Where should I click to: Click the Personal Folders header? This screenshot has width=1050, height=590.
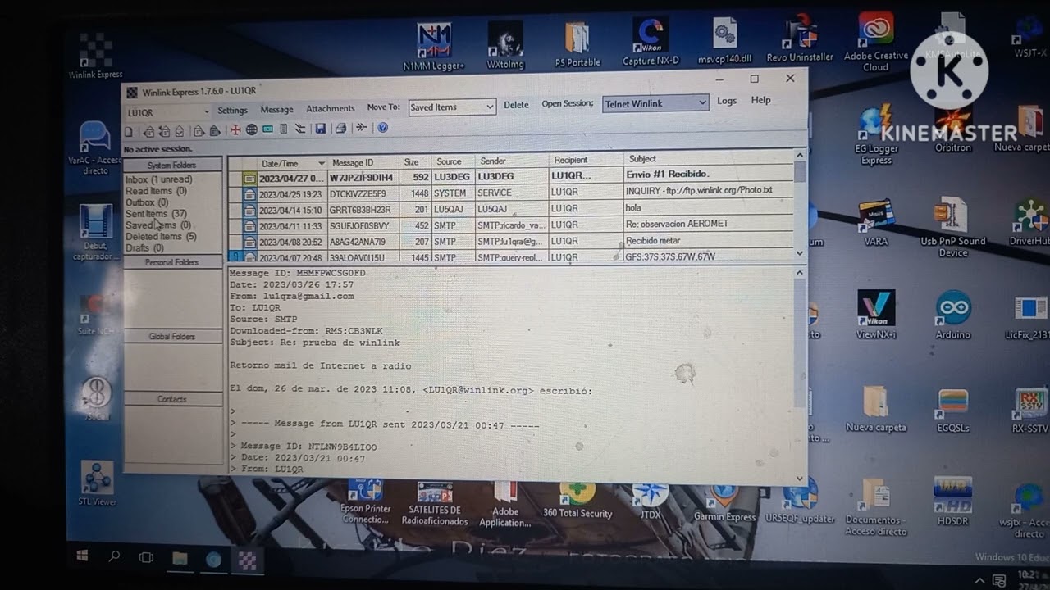point(172,262)
